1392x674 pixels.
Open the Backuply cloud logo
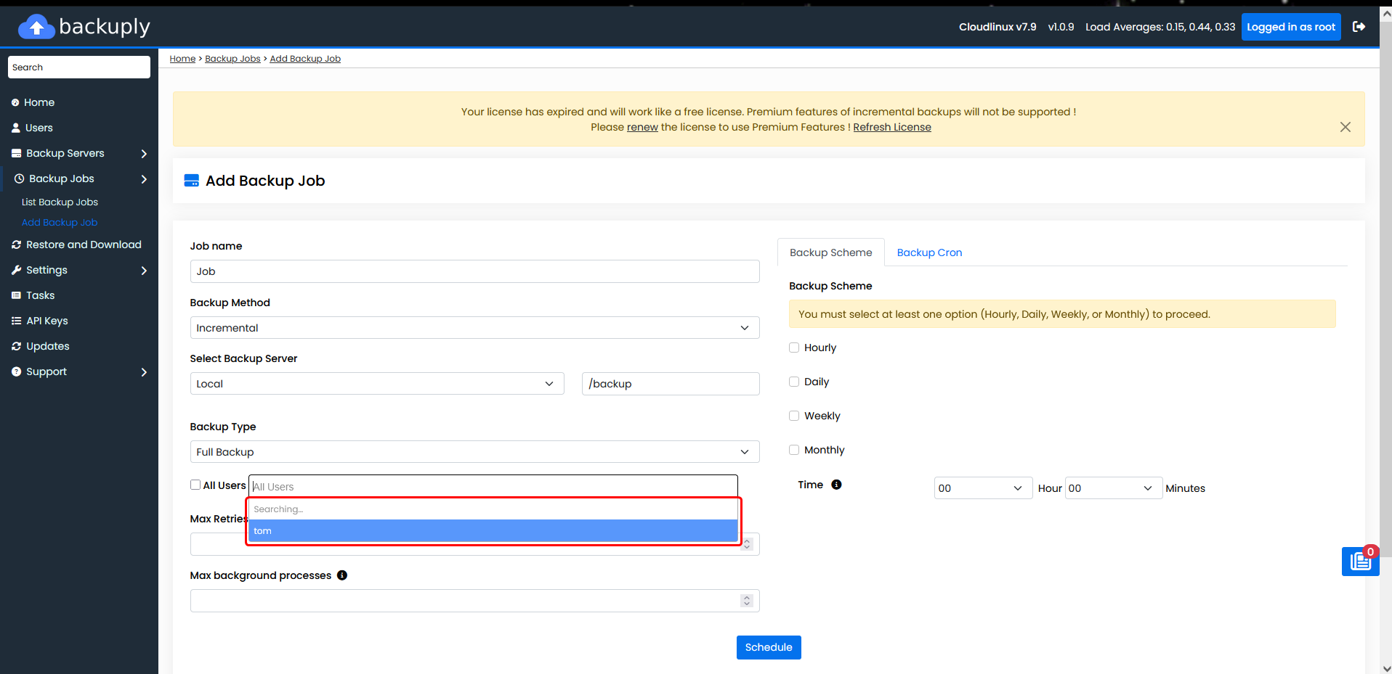(x=36, y=27)
